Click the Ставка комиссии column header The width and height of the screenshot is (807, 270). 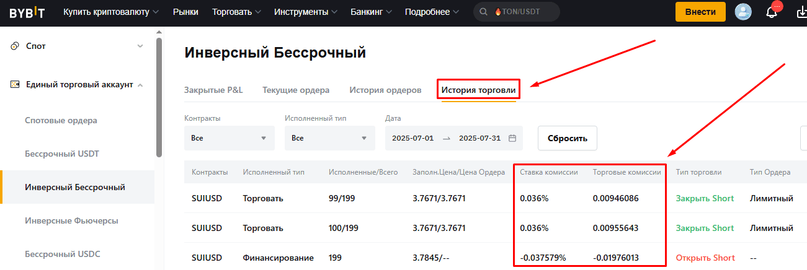[549, 172]
